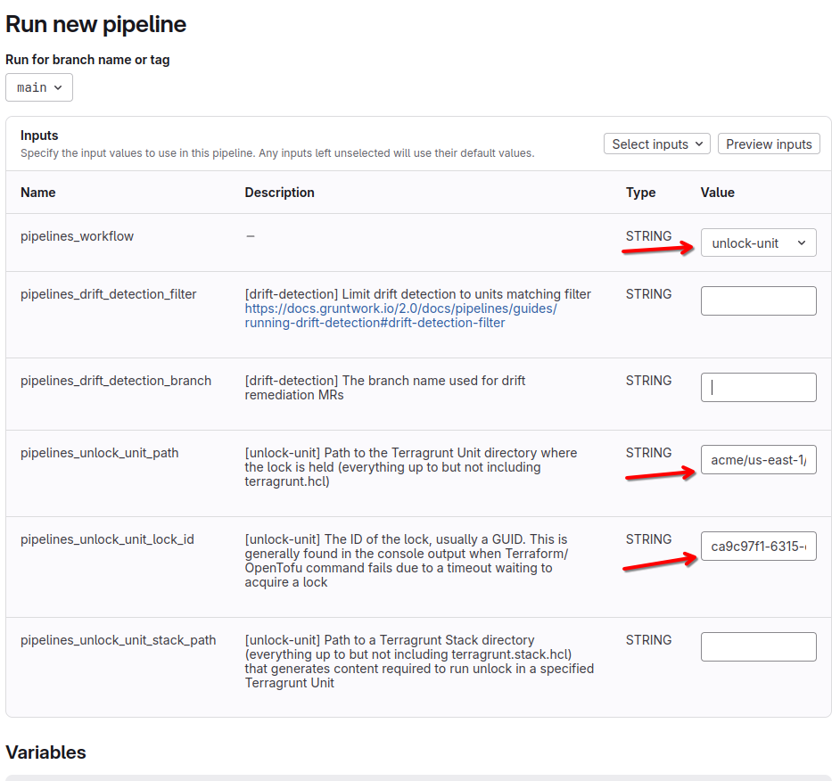The width and height of the screenshot is (840, 781).
Task: Select the lock ID field starting with ca9c97f1
Action: [x=758, y=547]
